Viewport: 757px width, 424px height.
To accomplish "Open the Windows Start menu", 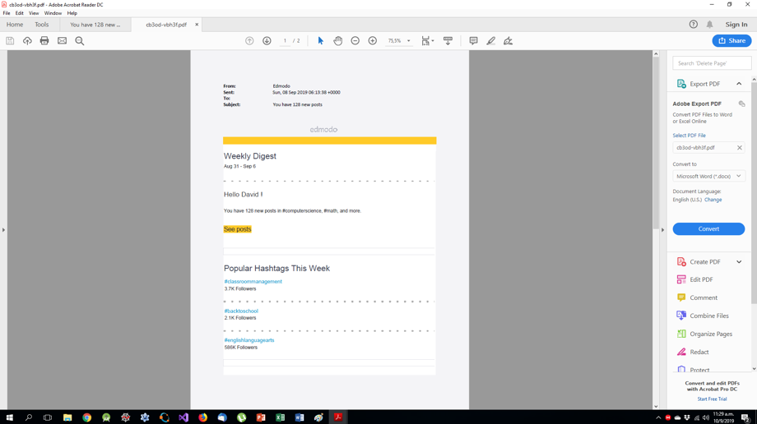I will point(9,417).
